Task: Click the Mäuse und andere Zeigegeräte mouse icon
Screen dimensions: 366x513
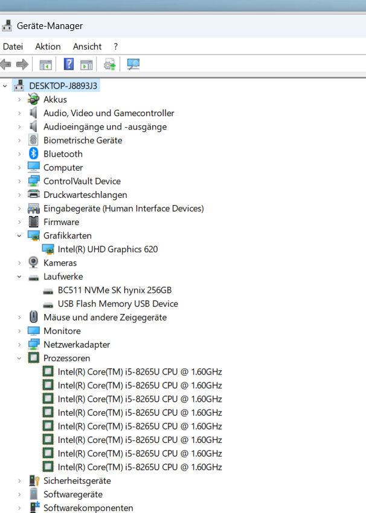Action: 33,317
